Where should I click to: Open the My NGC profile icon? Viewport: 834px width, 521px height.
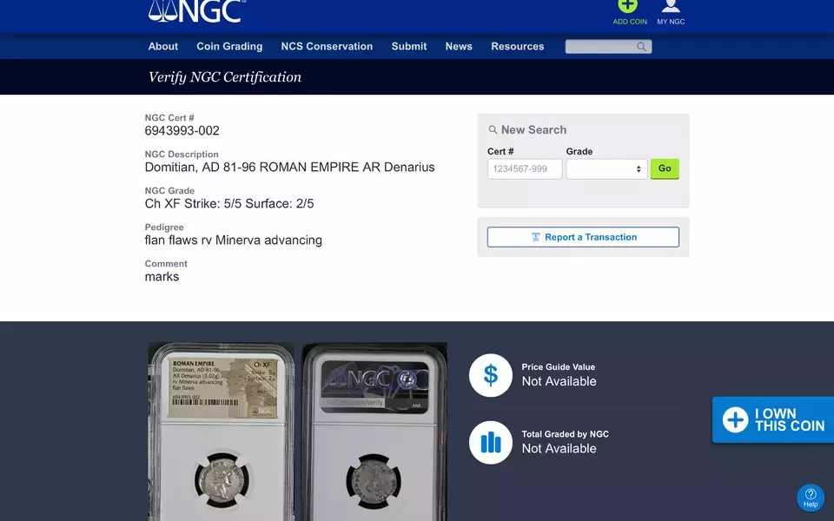[671, 6]
